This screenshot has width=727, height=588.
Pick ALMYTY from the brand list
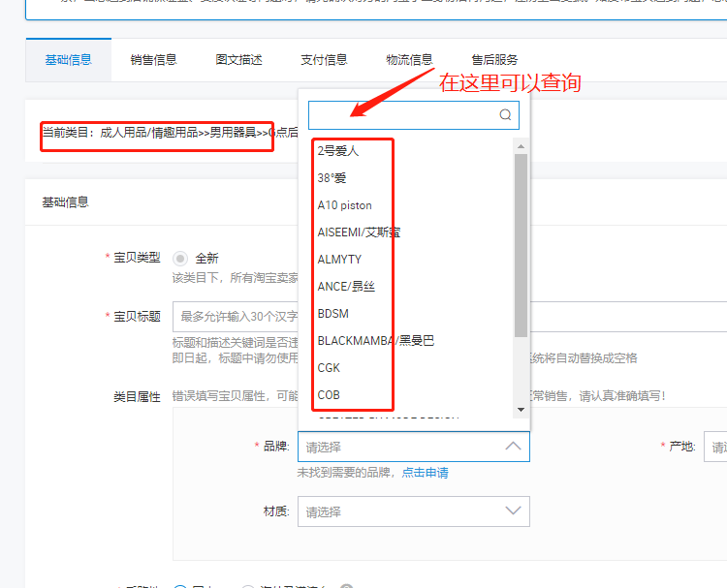pyautogui.click(x=339, y=260)
